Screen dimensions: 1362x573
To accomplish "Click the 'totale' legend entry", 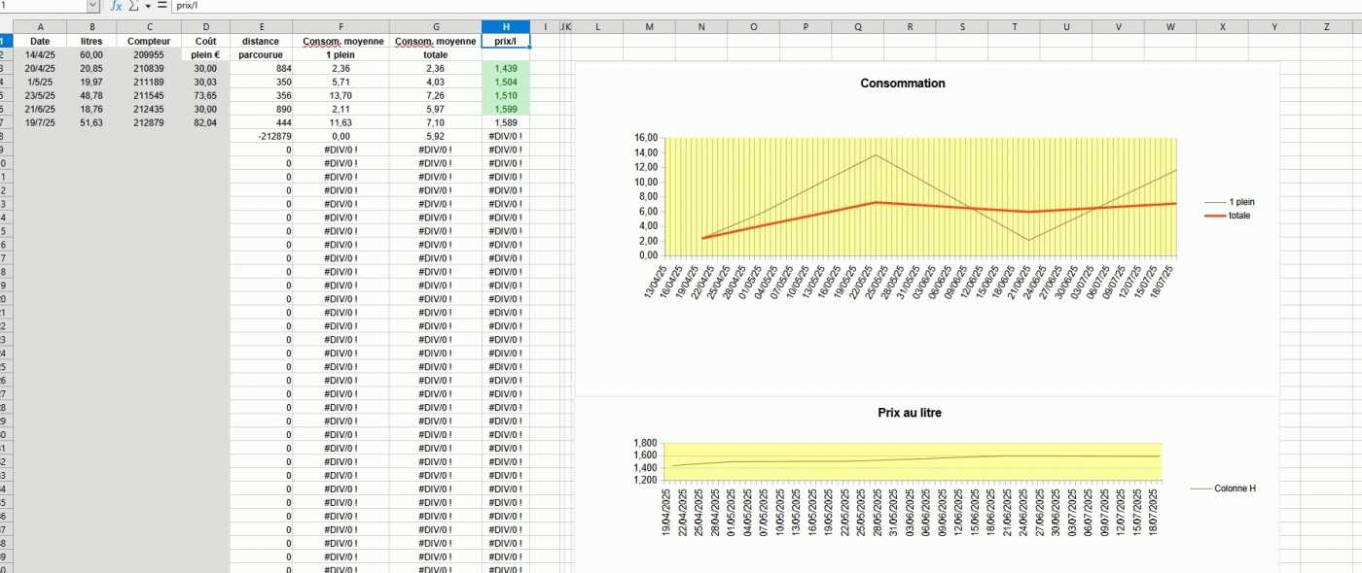I will [1238, 216].
